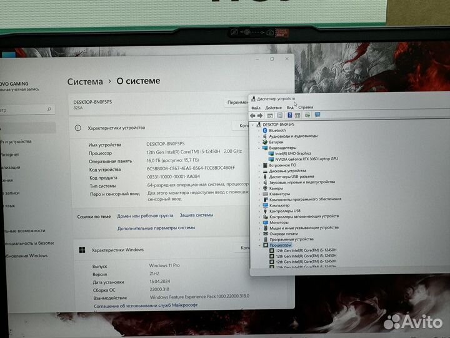Open Обновления Windows in Settings sidebar
This screenshot has height=338, width=450.
click(27, 255)
